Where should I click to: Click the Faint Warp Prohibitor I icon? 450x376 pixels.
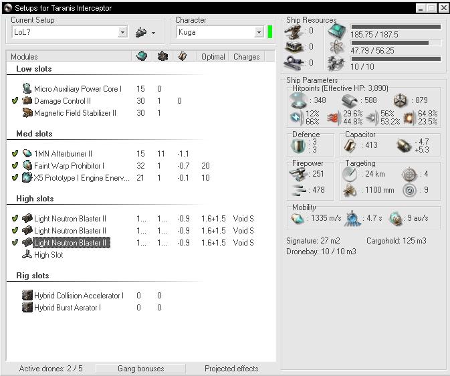[27, 165]
